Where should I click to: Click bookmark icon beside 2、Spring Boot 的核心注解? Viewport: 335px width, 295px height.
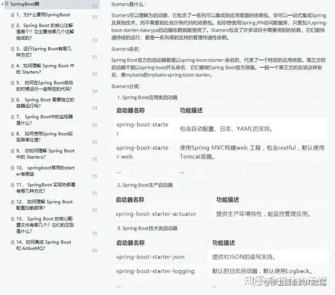13,26
